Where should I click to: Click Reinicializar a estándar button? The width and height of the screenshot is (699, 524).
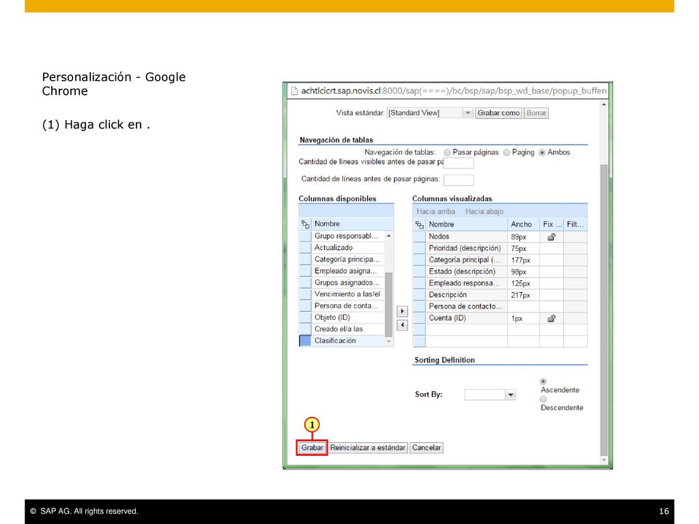pyautogui.click(x=368, y=448)
